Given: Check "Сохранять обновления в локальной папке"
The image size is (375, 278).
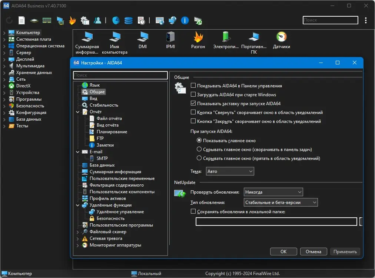Looking at the screenshot, I should [193, 211].
